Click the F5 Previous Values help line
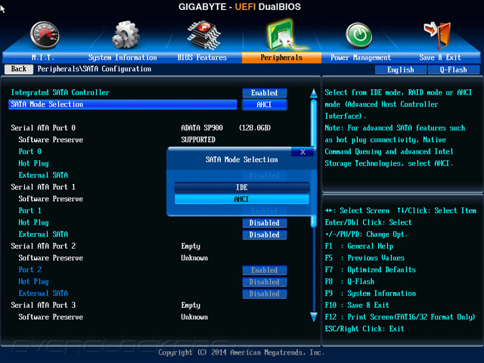This screenshot has height=363, width=484. tap(365, 258)
